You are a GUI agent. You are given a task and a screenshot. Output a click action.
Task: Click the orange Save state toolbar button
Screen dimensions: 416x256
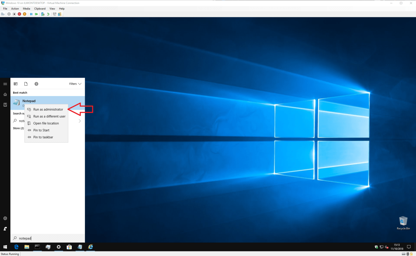click(25, 14)
